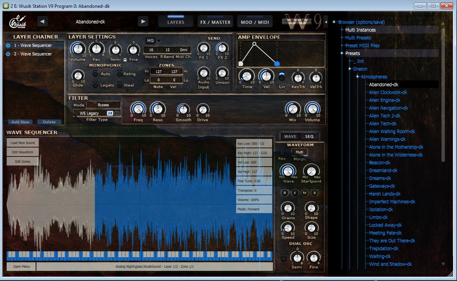Enable Retrig monophonic option

point(119,74)
